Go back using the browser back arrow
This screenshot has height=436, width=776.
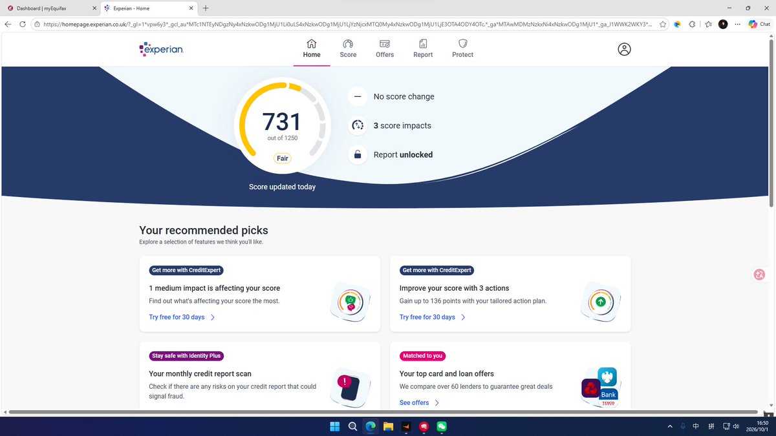click(x=8, y=24)
